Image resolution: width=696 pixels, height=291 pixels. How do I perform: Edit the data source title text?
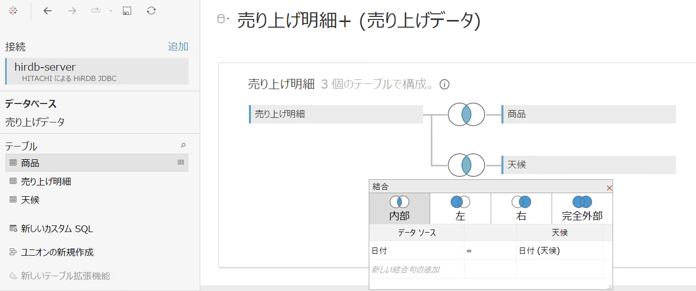(358, 21)
